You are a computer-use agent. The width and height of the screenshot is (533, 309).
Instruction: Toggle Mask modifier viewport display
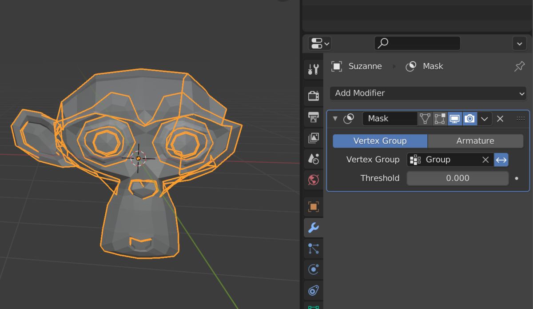pyautogui.click(x=454, y=119)
